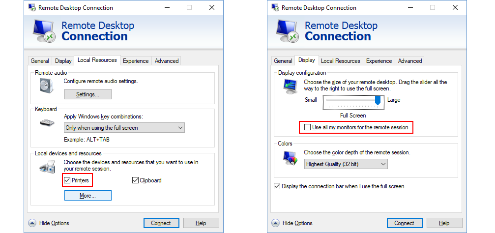Minimize the left Remote Desktop Connection window
Screen dimensions: 495x233
coord(167,7)
